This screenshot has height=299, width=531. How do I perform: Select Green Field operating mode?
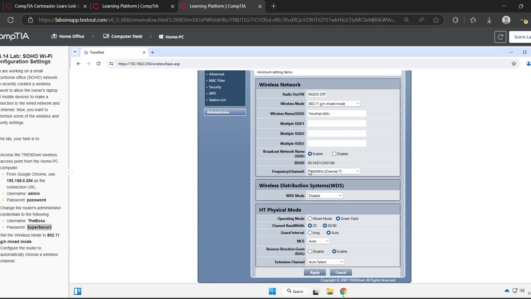point(338,218)
